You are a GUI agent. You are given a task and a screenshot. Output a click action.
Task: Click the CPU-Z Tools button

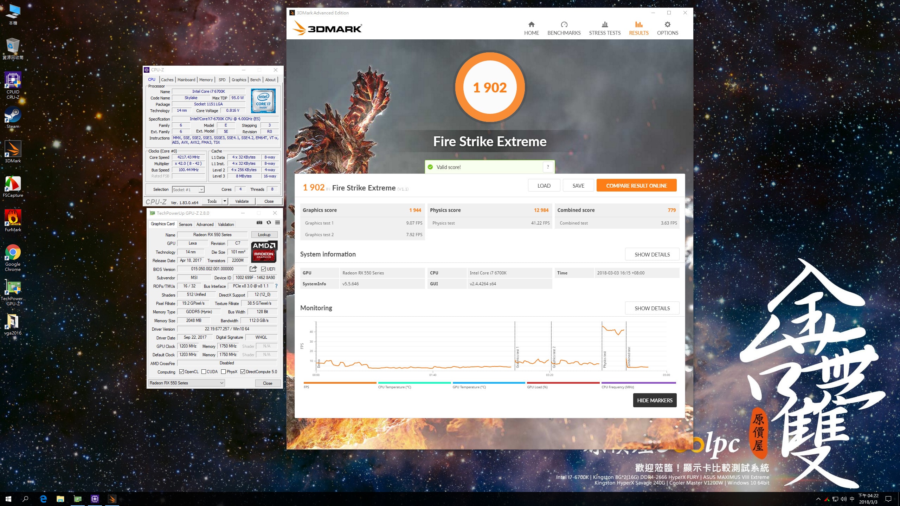pos(212,201)
